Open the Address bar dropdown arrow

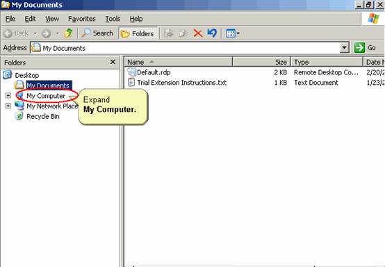[x=345, y=48]
